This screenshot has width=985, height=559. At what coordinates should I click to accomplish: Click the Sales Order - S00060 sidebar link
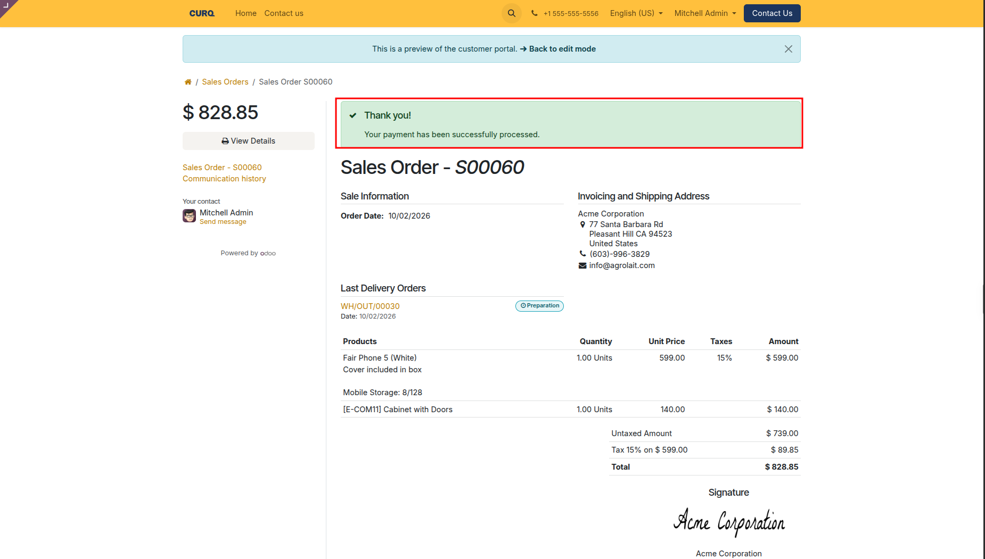pos(222,168)
